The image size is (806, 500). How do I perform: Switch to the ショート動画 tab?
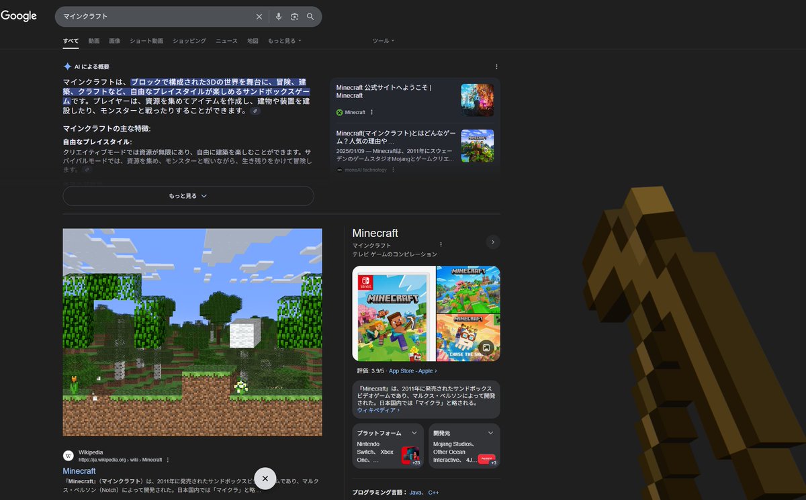click(x=146, y=41)
